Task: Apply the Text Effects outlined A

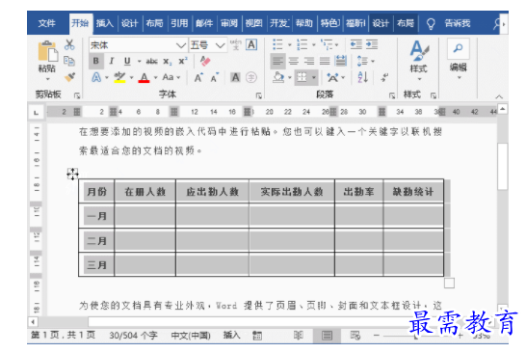Action: coord(96,77)
